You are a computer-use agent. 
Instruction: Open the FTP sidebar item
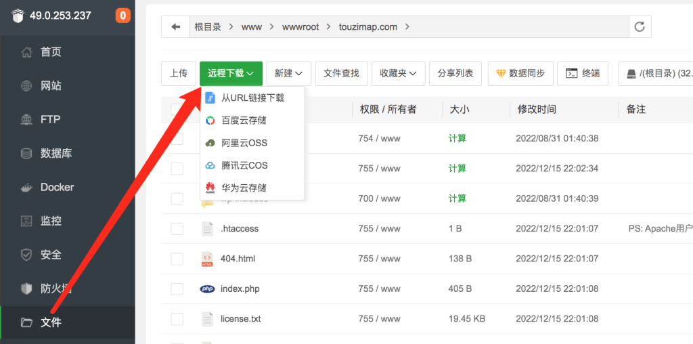click(67, 119)
